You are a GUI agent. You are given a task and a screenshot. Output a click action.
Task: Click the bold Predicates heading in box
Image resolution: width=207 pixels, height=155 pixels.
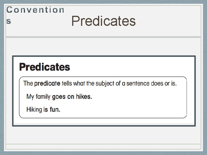tap(45, 67)
